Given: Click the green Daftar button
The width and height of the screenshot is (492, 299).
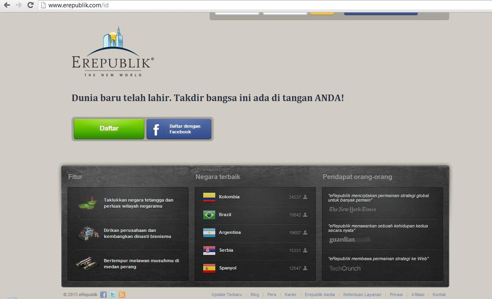Looking at the screenshot, I should point(109,128).
